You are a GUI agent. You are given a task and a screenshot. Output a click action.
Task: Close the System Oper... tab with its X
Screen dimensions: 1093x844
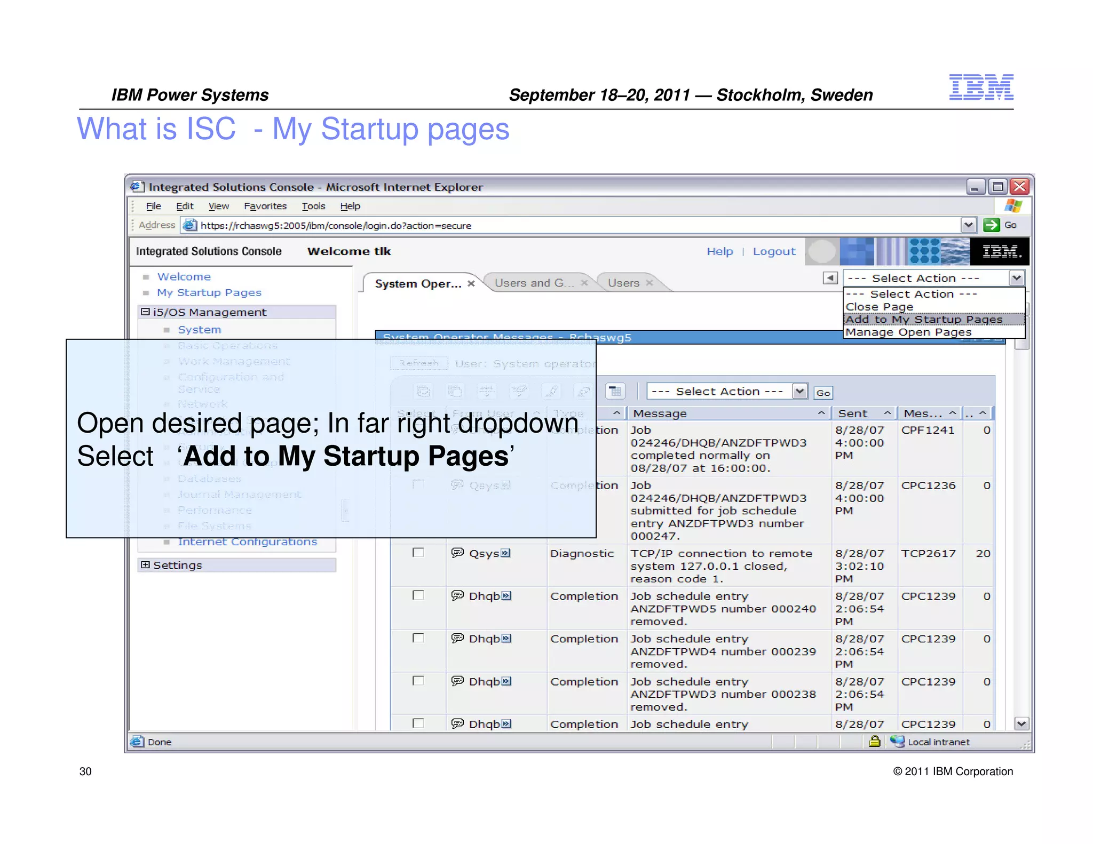click(471, 283)
